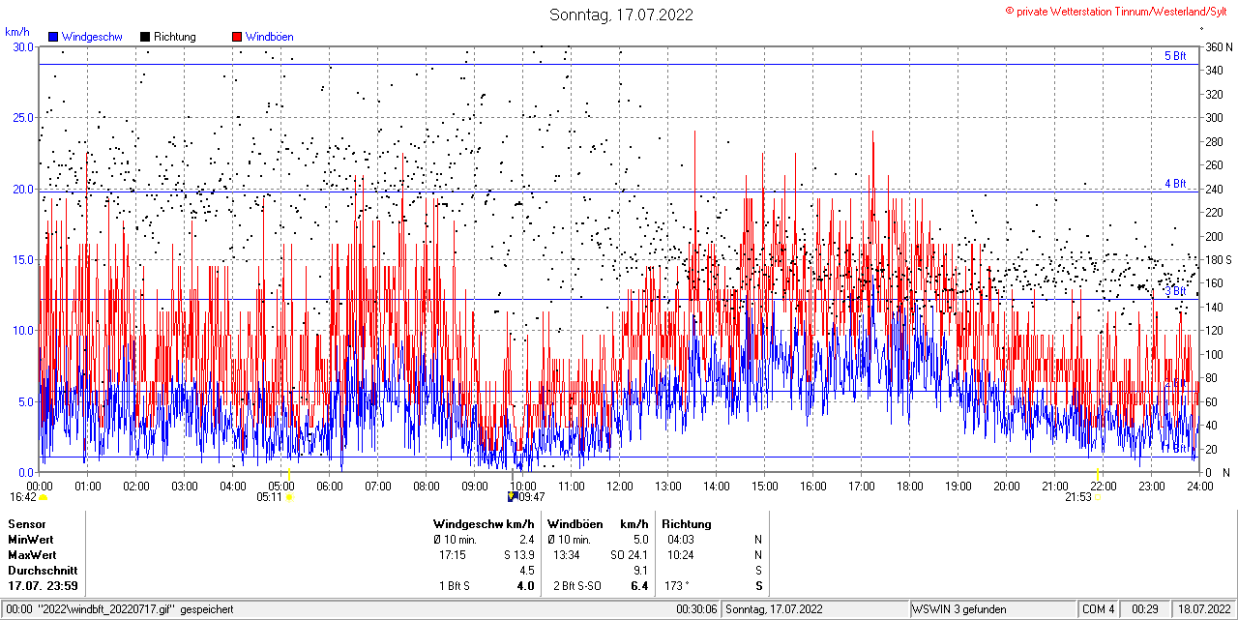This screenshot has height=620, width=1238.
Task: Click the 16:42 moonrise time label
Action: 23,497
